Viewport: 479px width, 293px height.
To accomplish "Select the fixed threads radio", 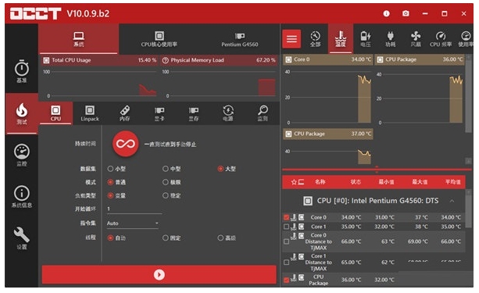I will click(166, 238).
